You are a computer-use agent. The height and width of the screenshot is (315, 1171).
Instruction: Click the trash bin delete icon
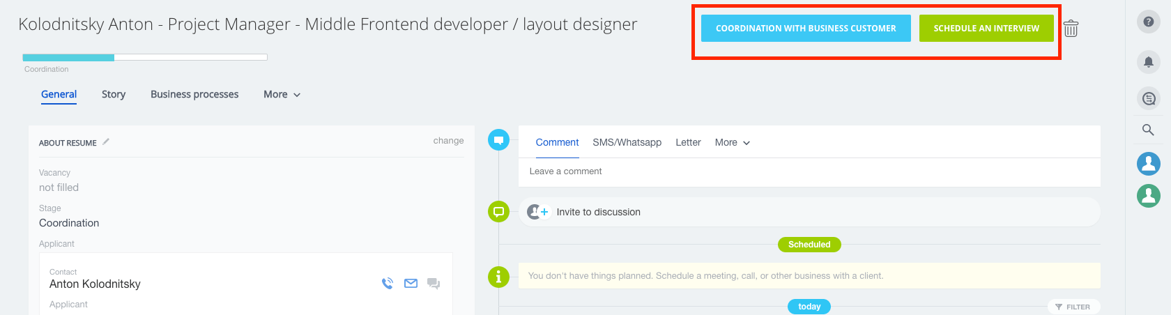coord(1071,29)
